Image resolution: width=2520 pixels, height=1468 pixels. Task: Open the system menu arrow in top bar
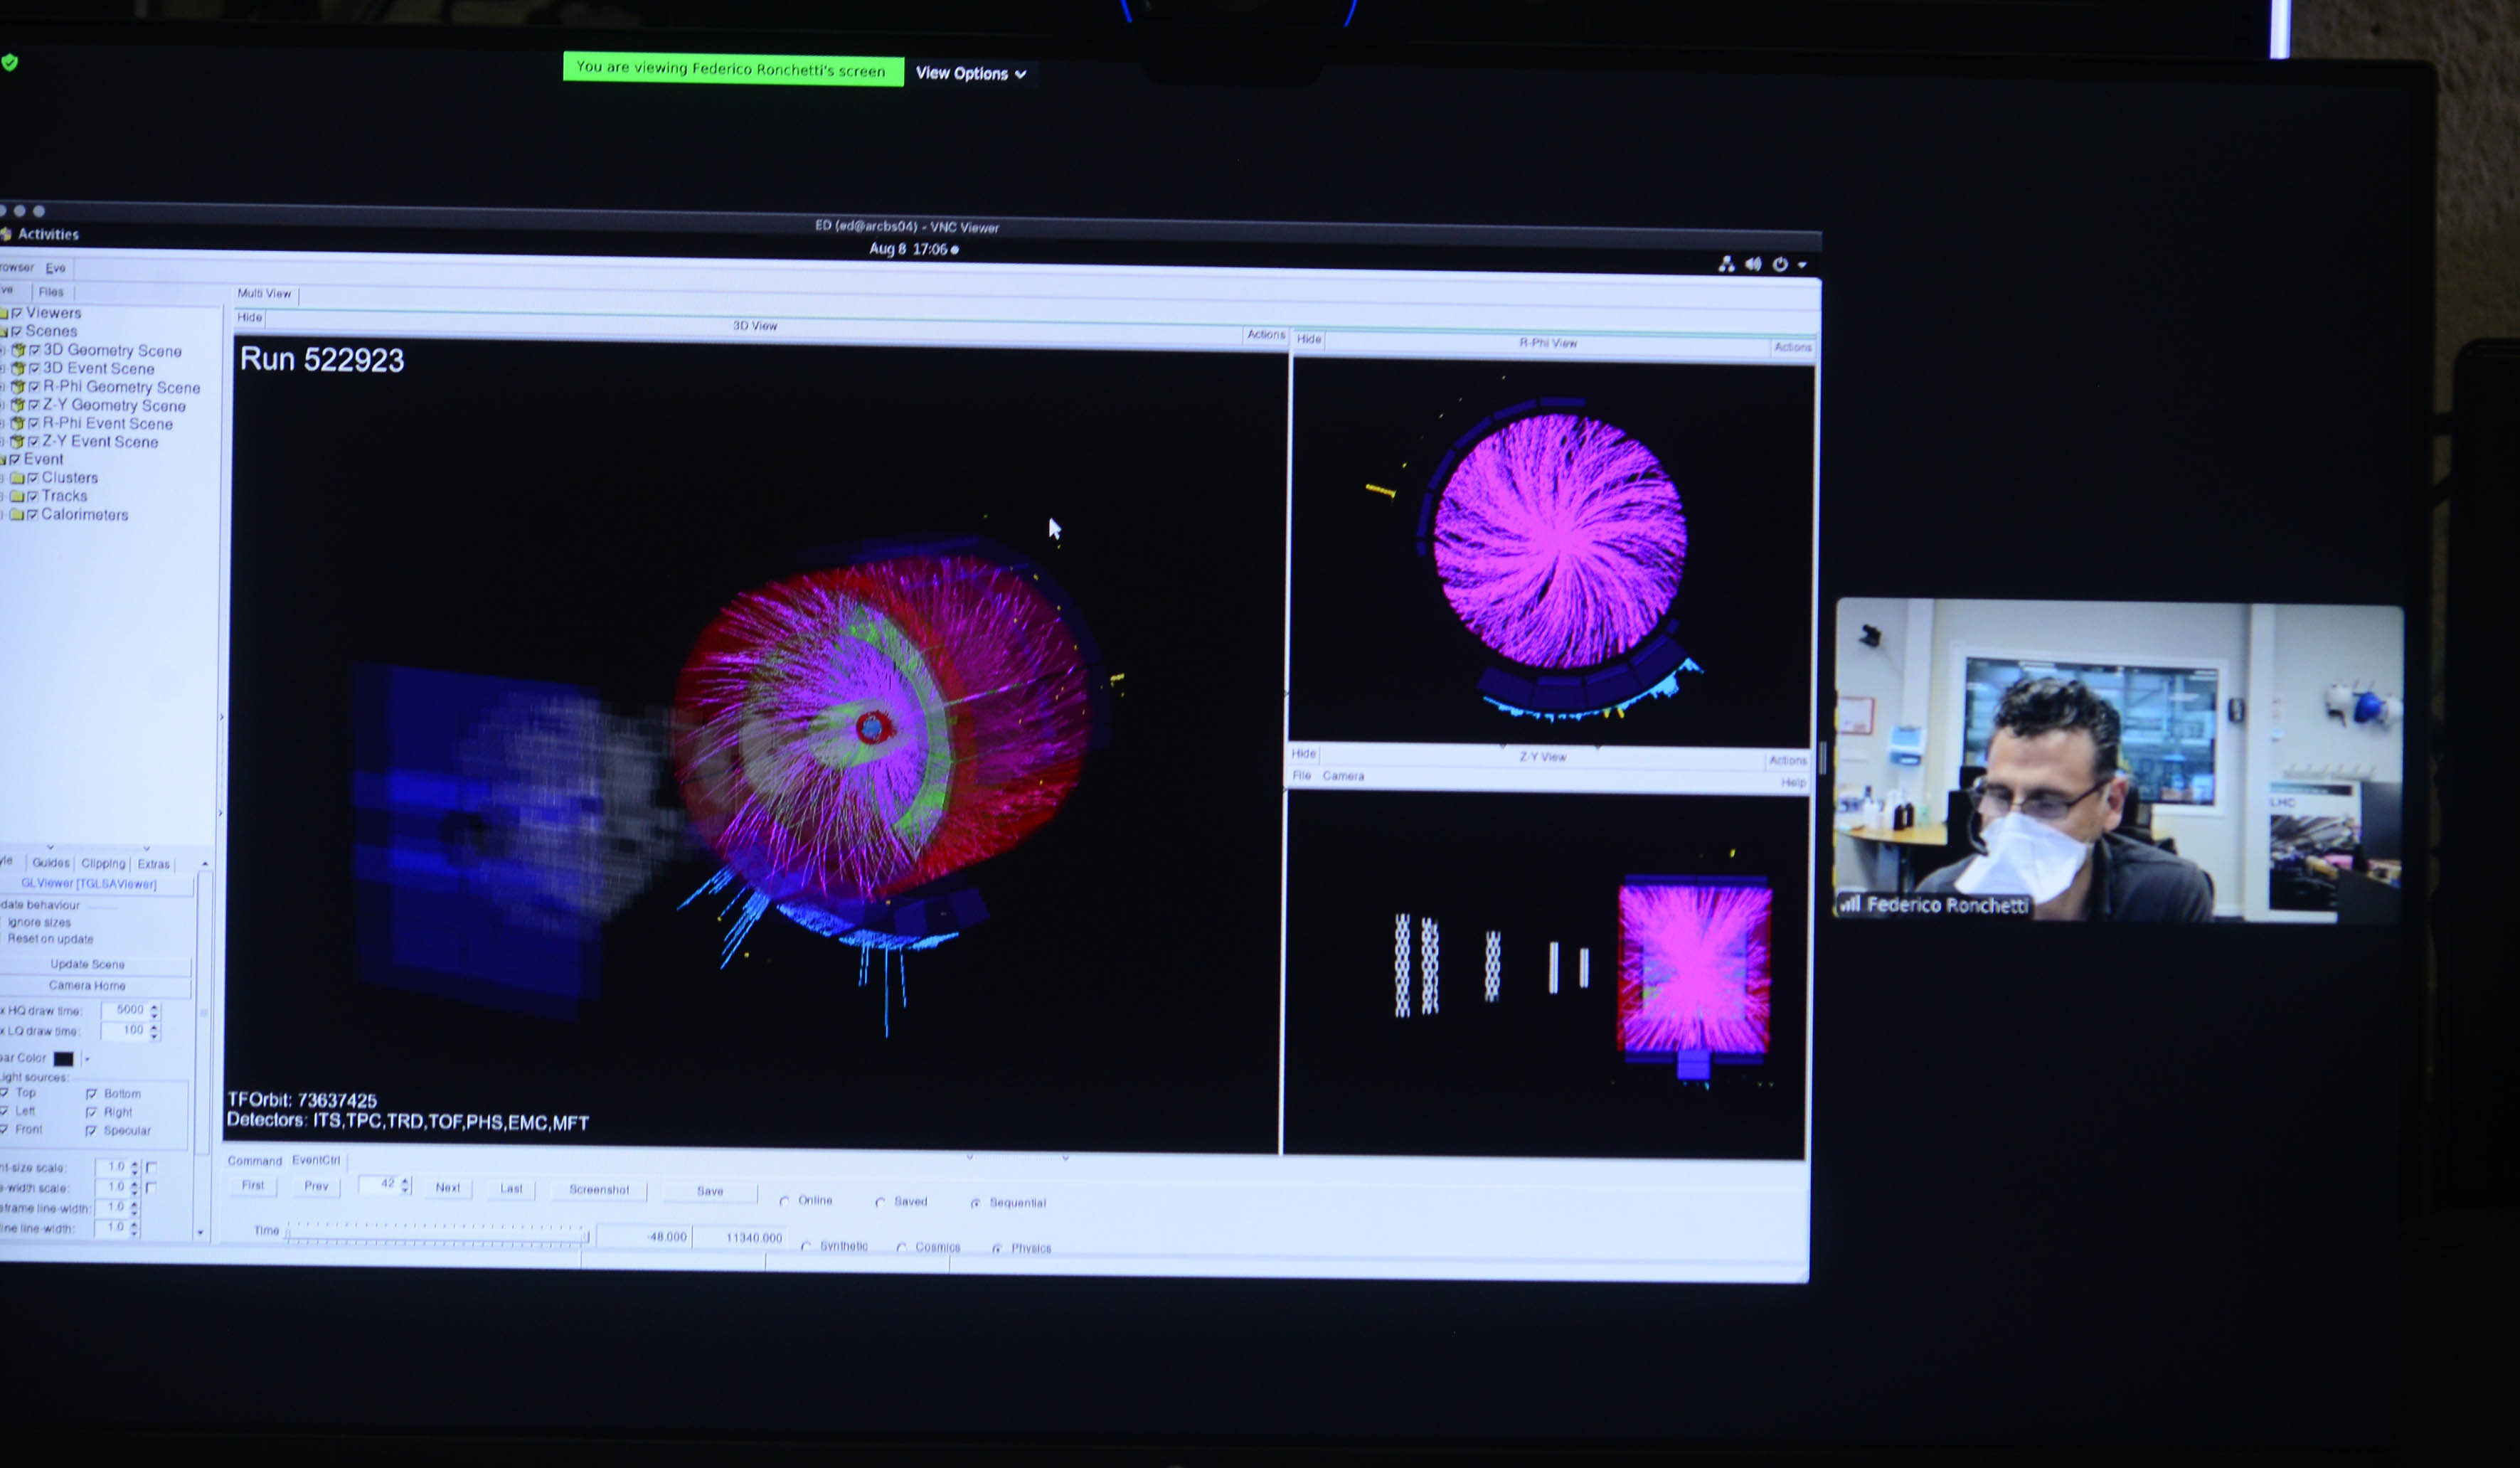pos(1802,265)
